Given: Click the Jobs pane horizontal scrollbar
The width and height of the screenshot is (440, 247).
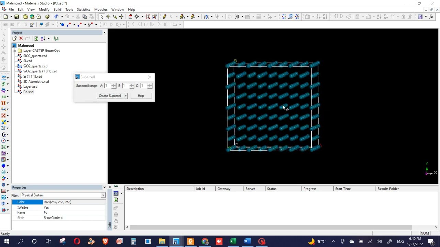Looking at the screenshot, I should [271, 227].
